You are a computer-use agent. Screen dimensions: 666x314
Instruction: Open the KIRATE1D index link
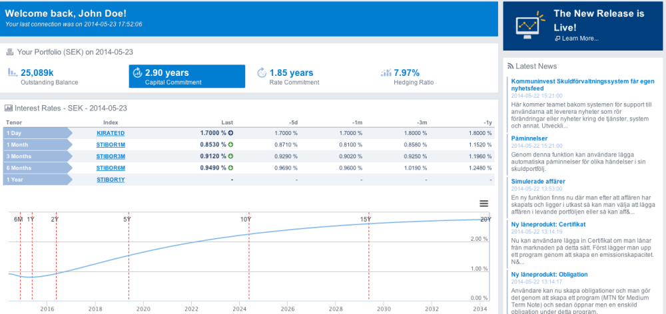pos(111,133)
